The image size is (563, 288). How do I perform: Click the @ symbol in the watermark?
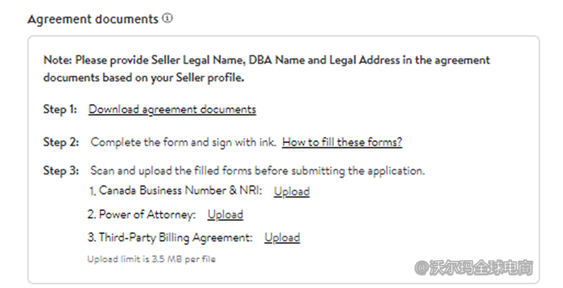[x=421, y=268]
